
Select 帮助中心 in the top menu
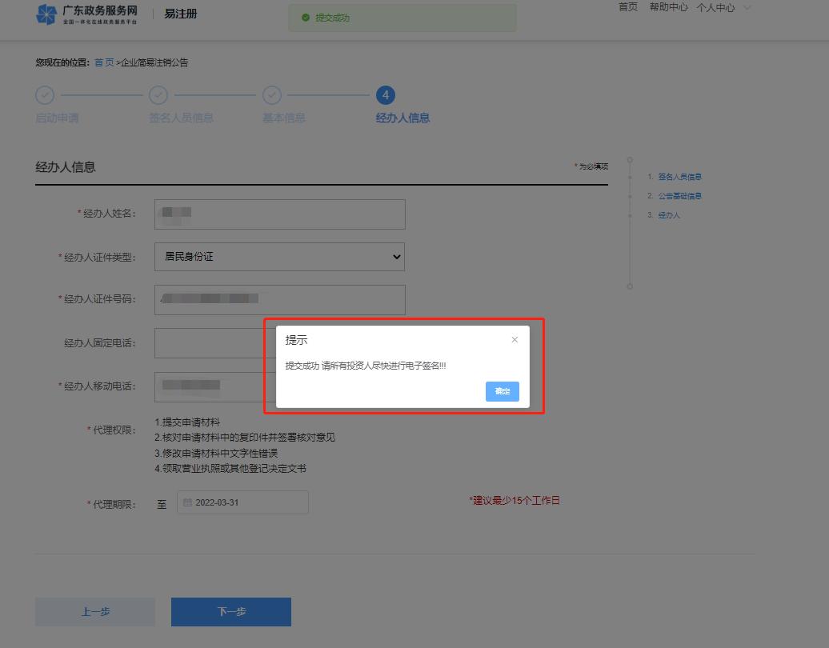click(669, 7)
